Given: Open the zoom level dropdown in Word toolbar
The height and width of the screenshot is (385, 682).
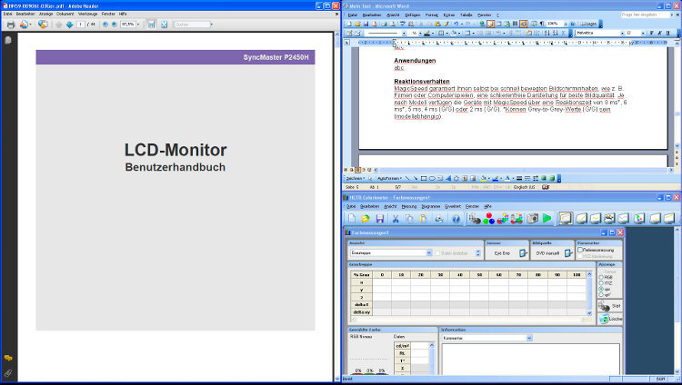Looking at the screenshot, I should coord(566,24).
